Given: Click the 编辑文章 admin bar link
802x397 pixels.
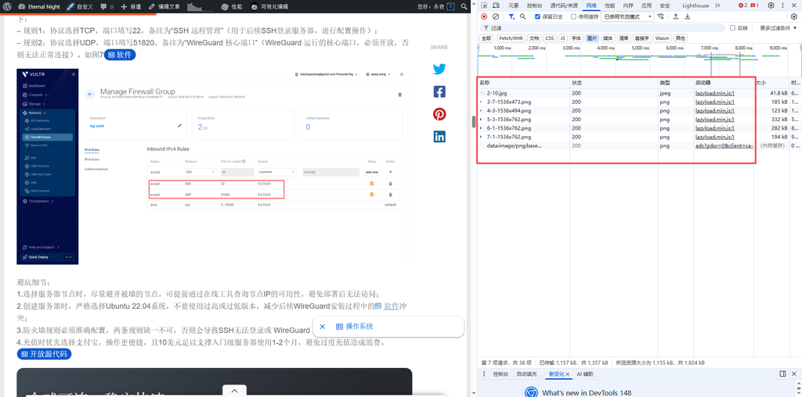Looking at the screenshot, I should pyautogui.click(x=164, y=6).
